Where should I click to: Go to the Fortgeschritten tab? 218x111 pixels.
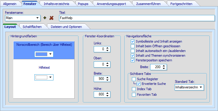181,4
